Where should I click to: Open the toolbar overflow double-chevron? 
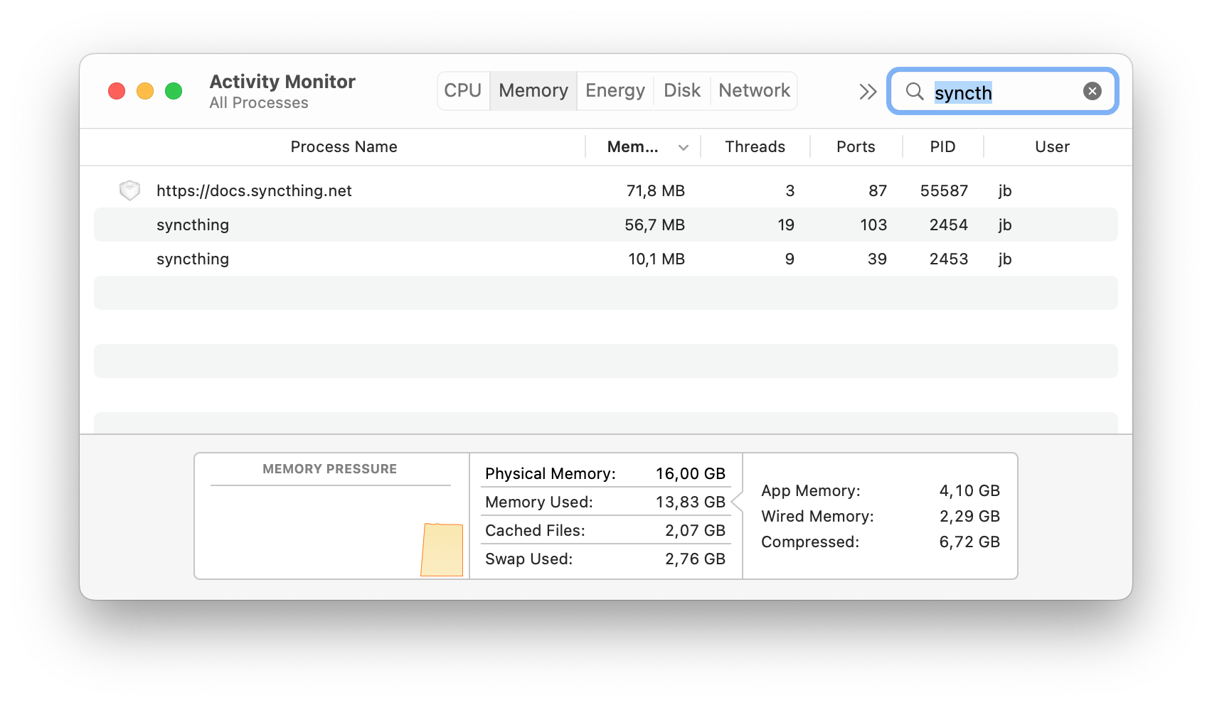point(868,91)
